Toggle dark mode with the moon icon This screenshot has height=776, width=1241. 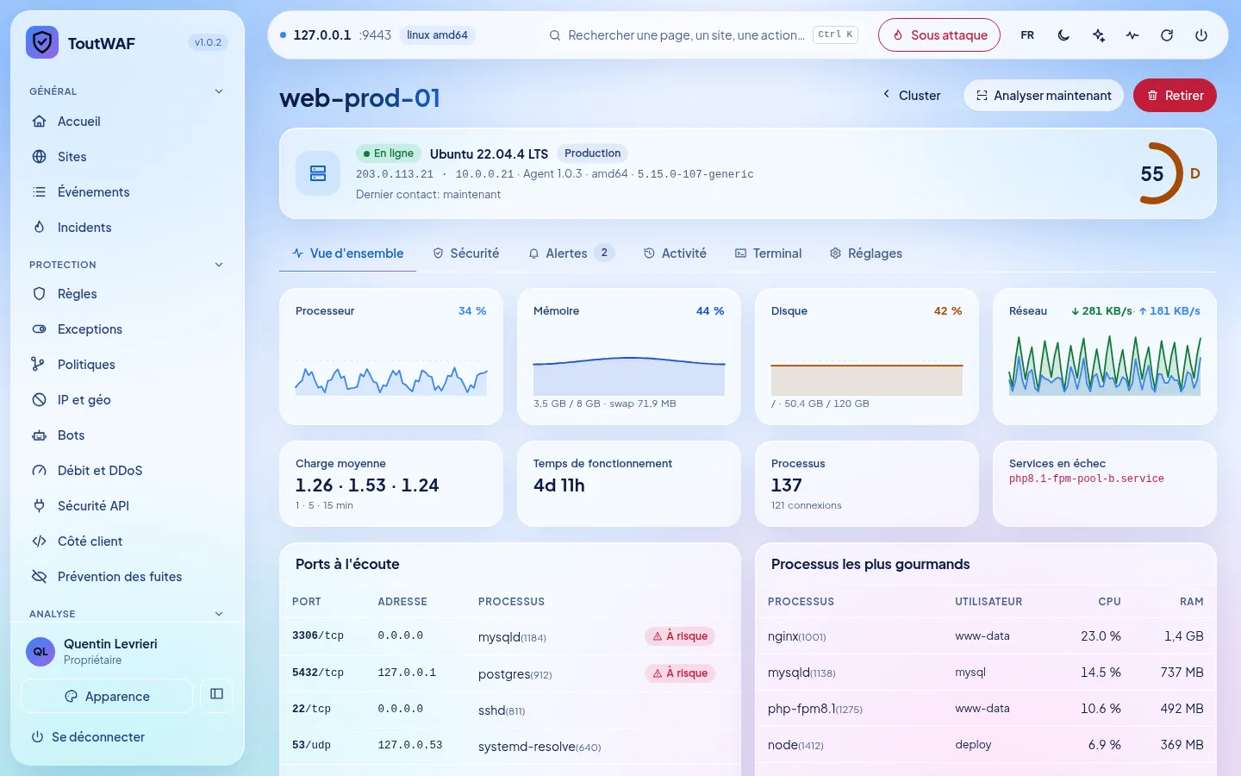click(1063, 35)
